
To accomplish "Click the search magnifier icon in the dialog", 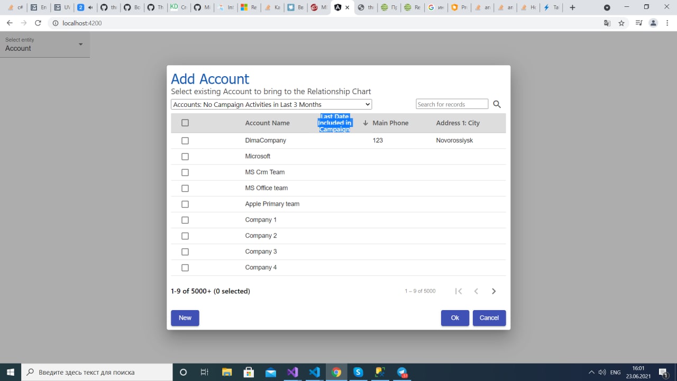I will (x=497, y=104).
